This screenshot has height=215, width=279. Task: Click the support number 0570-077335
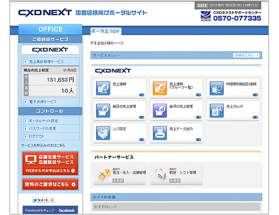pos(237,18)
